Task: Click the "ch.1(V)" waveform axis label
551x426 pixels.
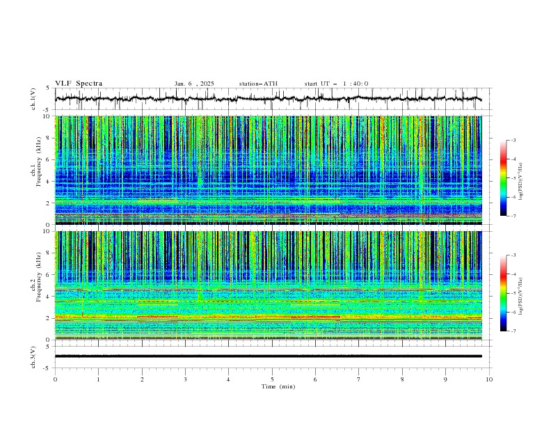Action: tap(33, 99)
